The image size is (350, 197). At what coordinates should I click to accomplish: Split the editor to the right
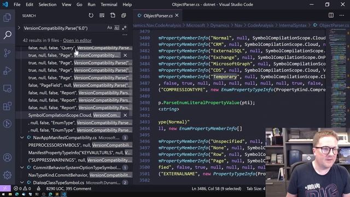[x=331, y=15]
